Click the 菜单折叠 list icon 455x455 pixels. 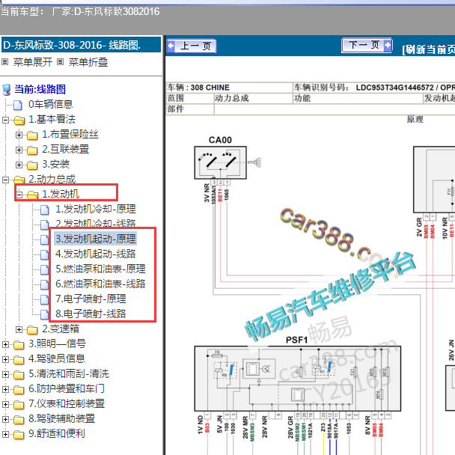(x=60, y=62)
